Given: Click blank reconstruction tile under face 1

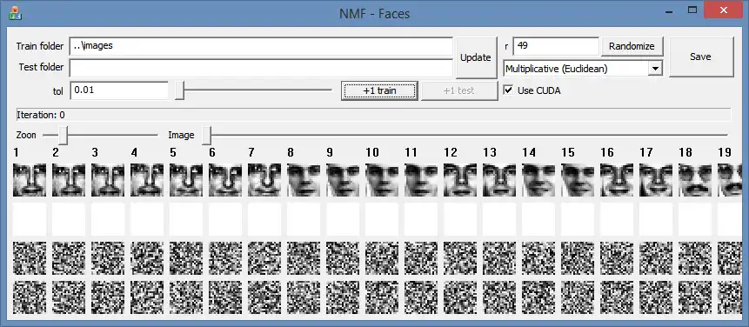Looking at the screenshot, I should 30,219.
